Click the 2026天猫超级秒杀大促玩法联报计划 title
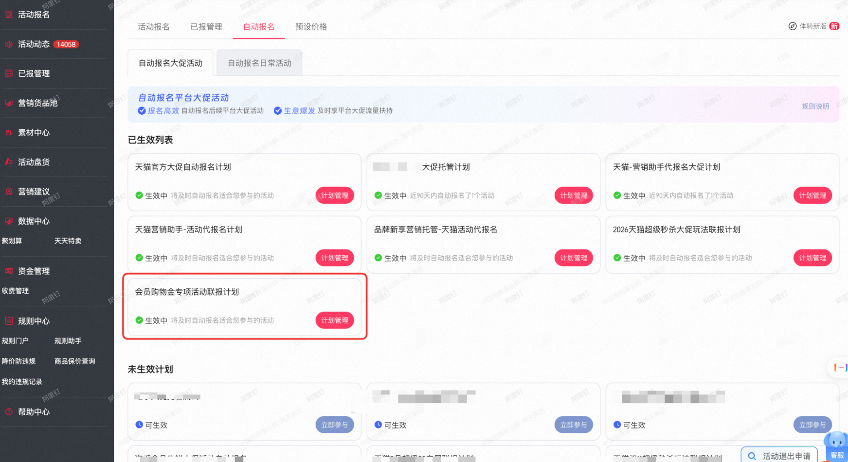This screenshot has height=462, width=848. click(x=676, y=230)
